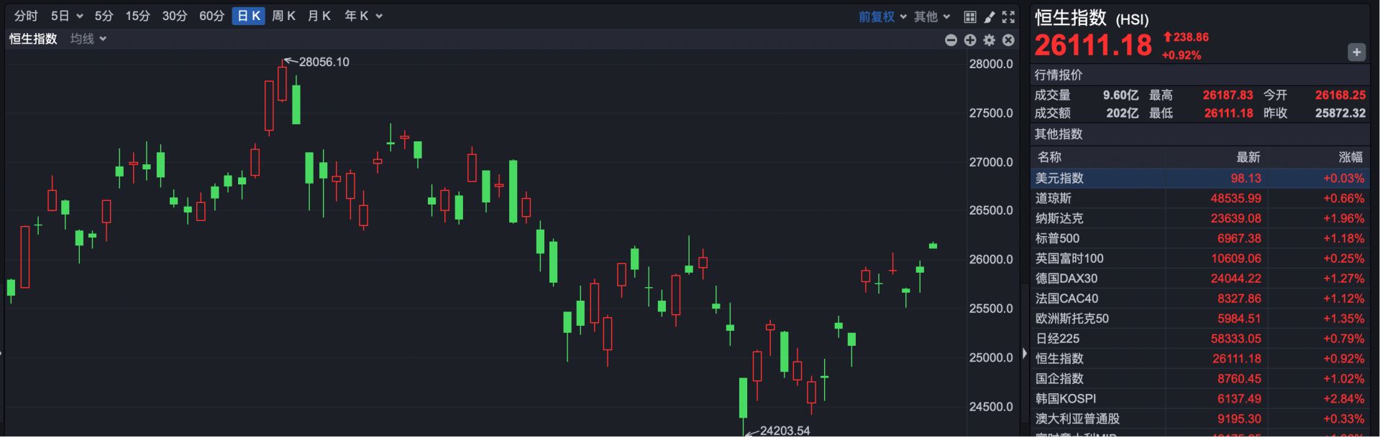The image size is (1380, 437).
Task: Expand the 均线 indicator dropdown
Action: tap(88, 39)
